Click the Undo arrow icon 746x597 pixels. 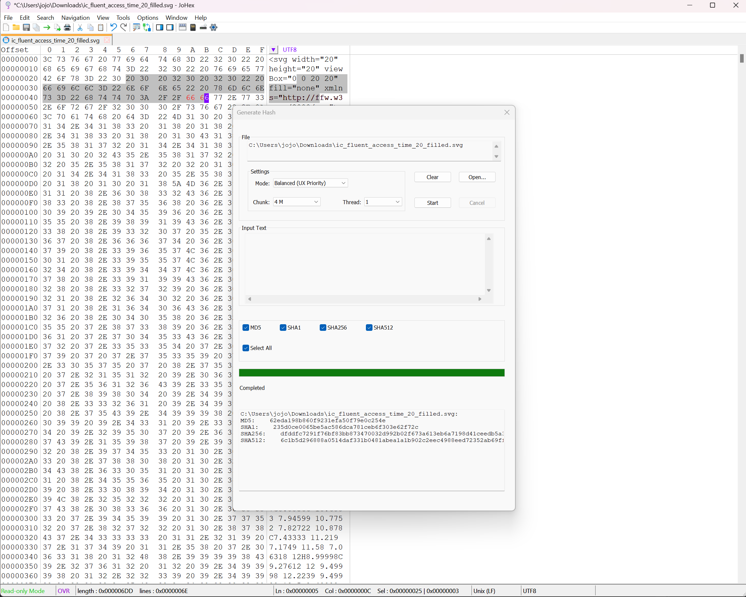(x=113, y=28)
